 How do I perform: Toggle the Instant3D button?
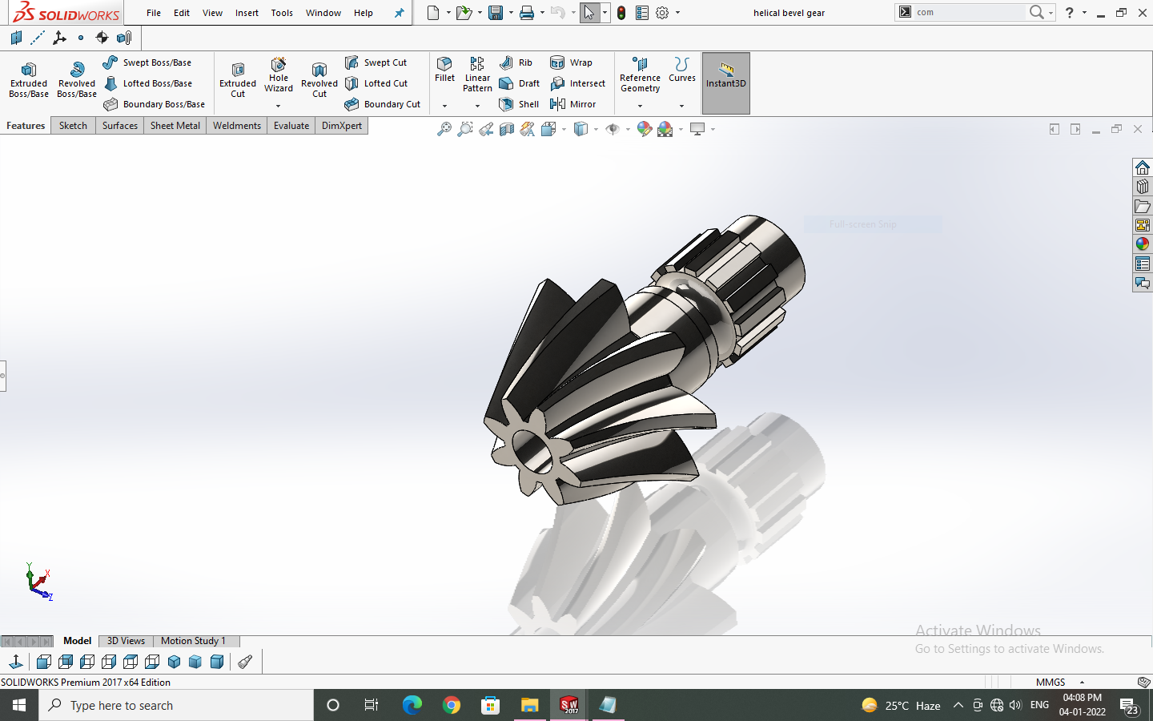(726, 83)
